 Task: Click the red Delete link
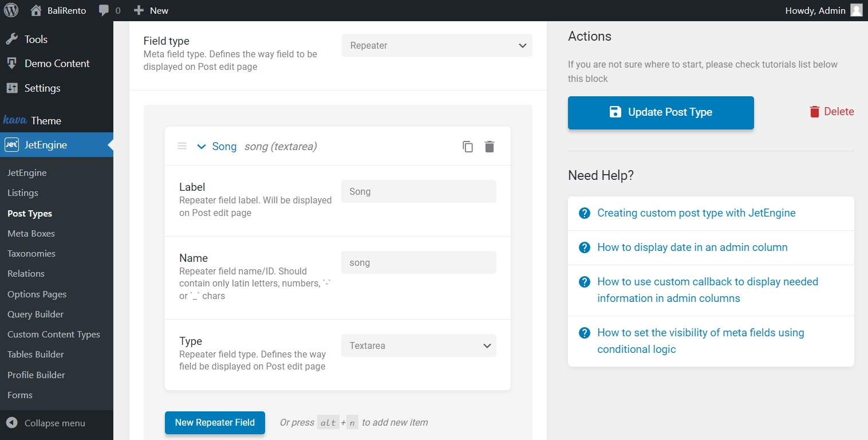[839, 112]
